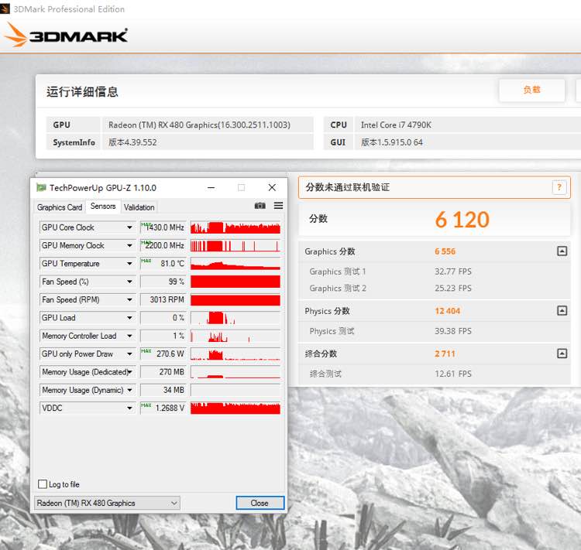Click the combined test 12.61 FPS result

(453, 374)
